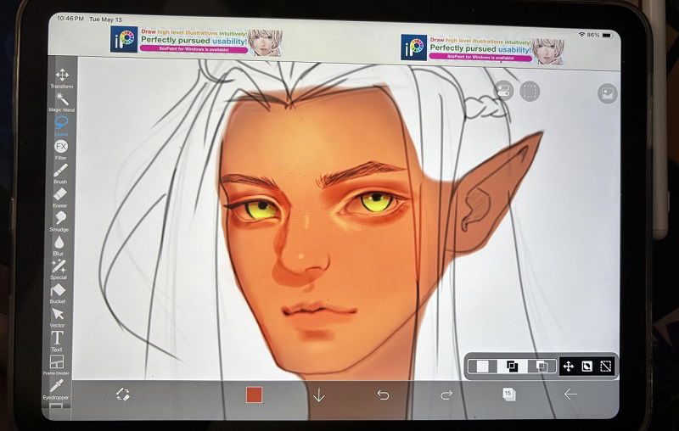The width and height of the screenshot is (679, 431).
Task: Toggle brush and eraser switch icon
Action: coord(122,395)
